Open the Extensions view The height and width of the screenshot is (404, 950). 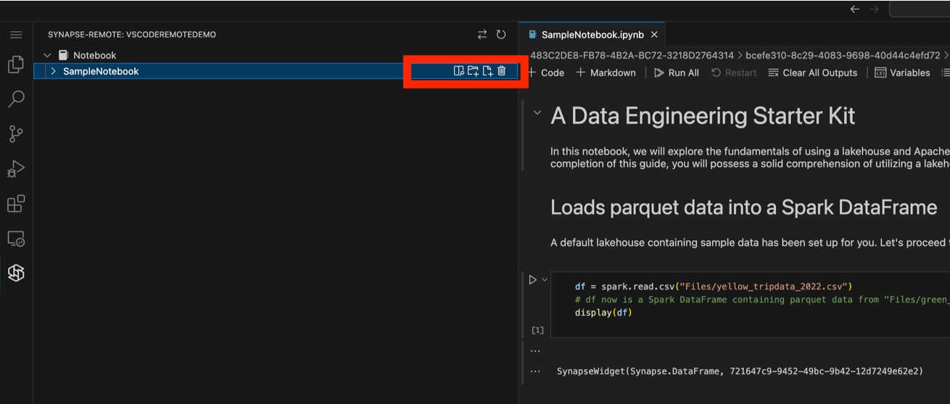(x=16, y=203)
